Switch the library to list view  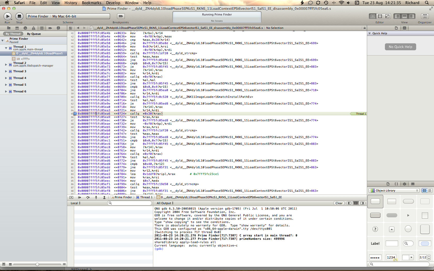click(430, 190)
